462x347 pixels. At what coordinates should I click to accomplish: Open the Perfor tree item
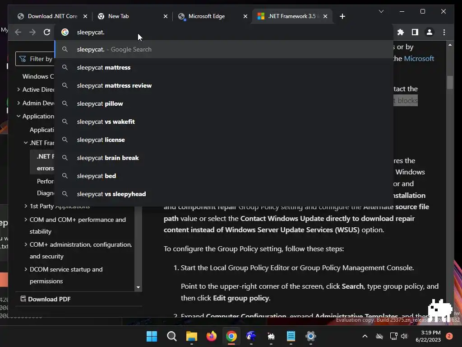click(x=46, y=181)
